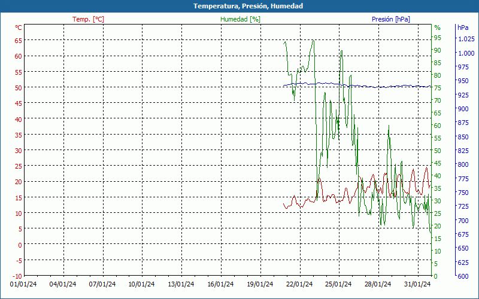479x299 pixels.
Task: Click the x-axis date 10/01/24
Action: [141, 285]
